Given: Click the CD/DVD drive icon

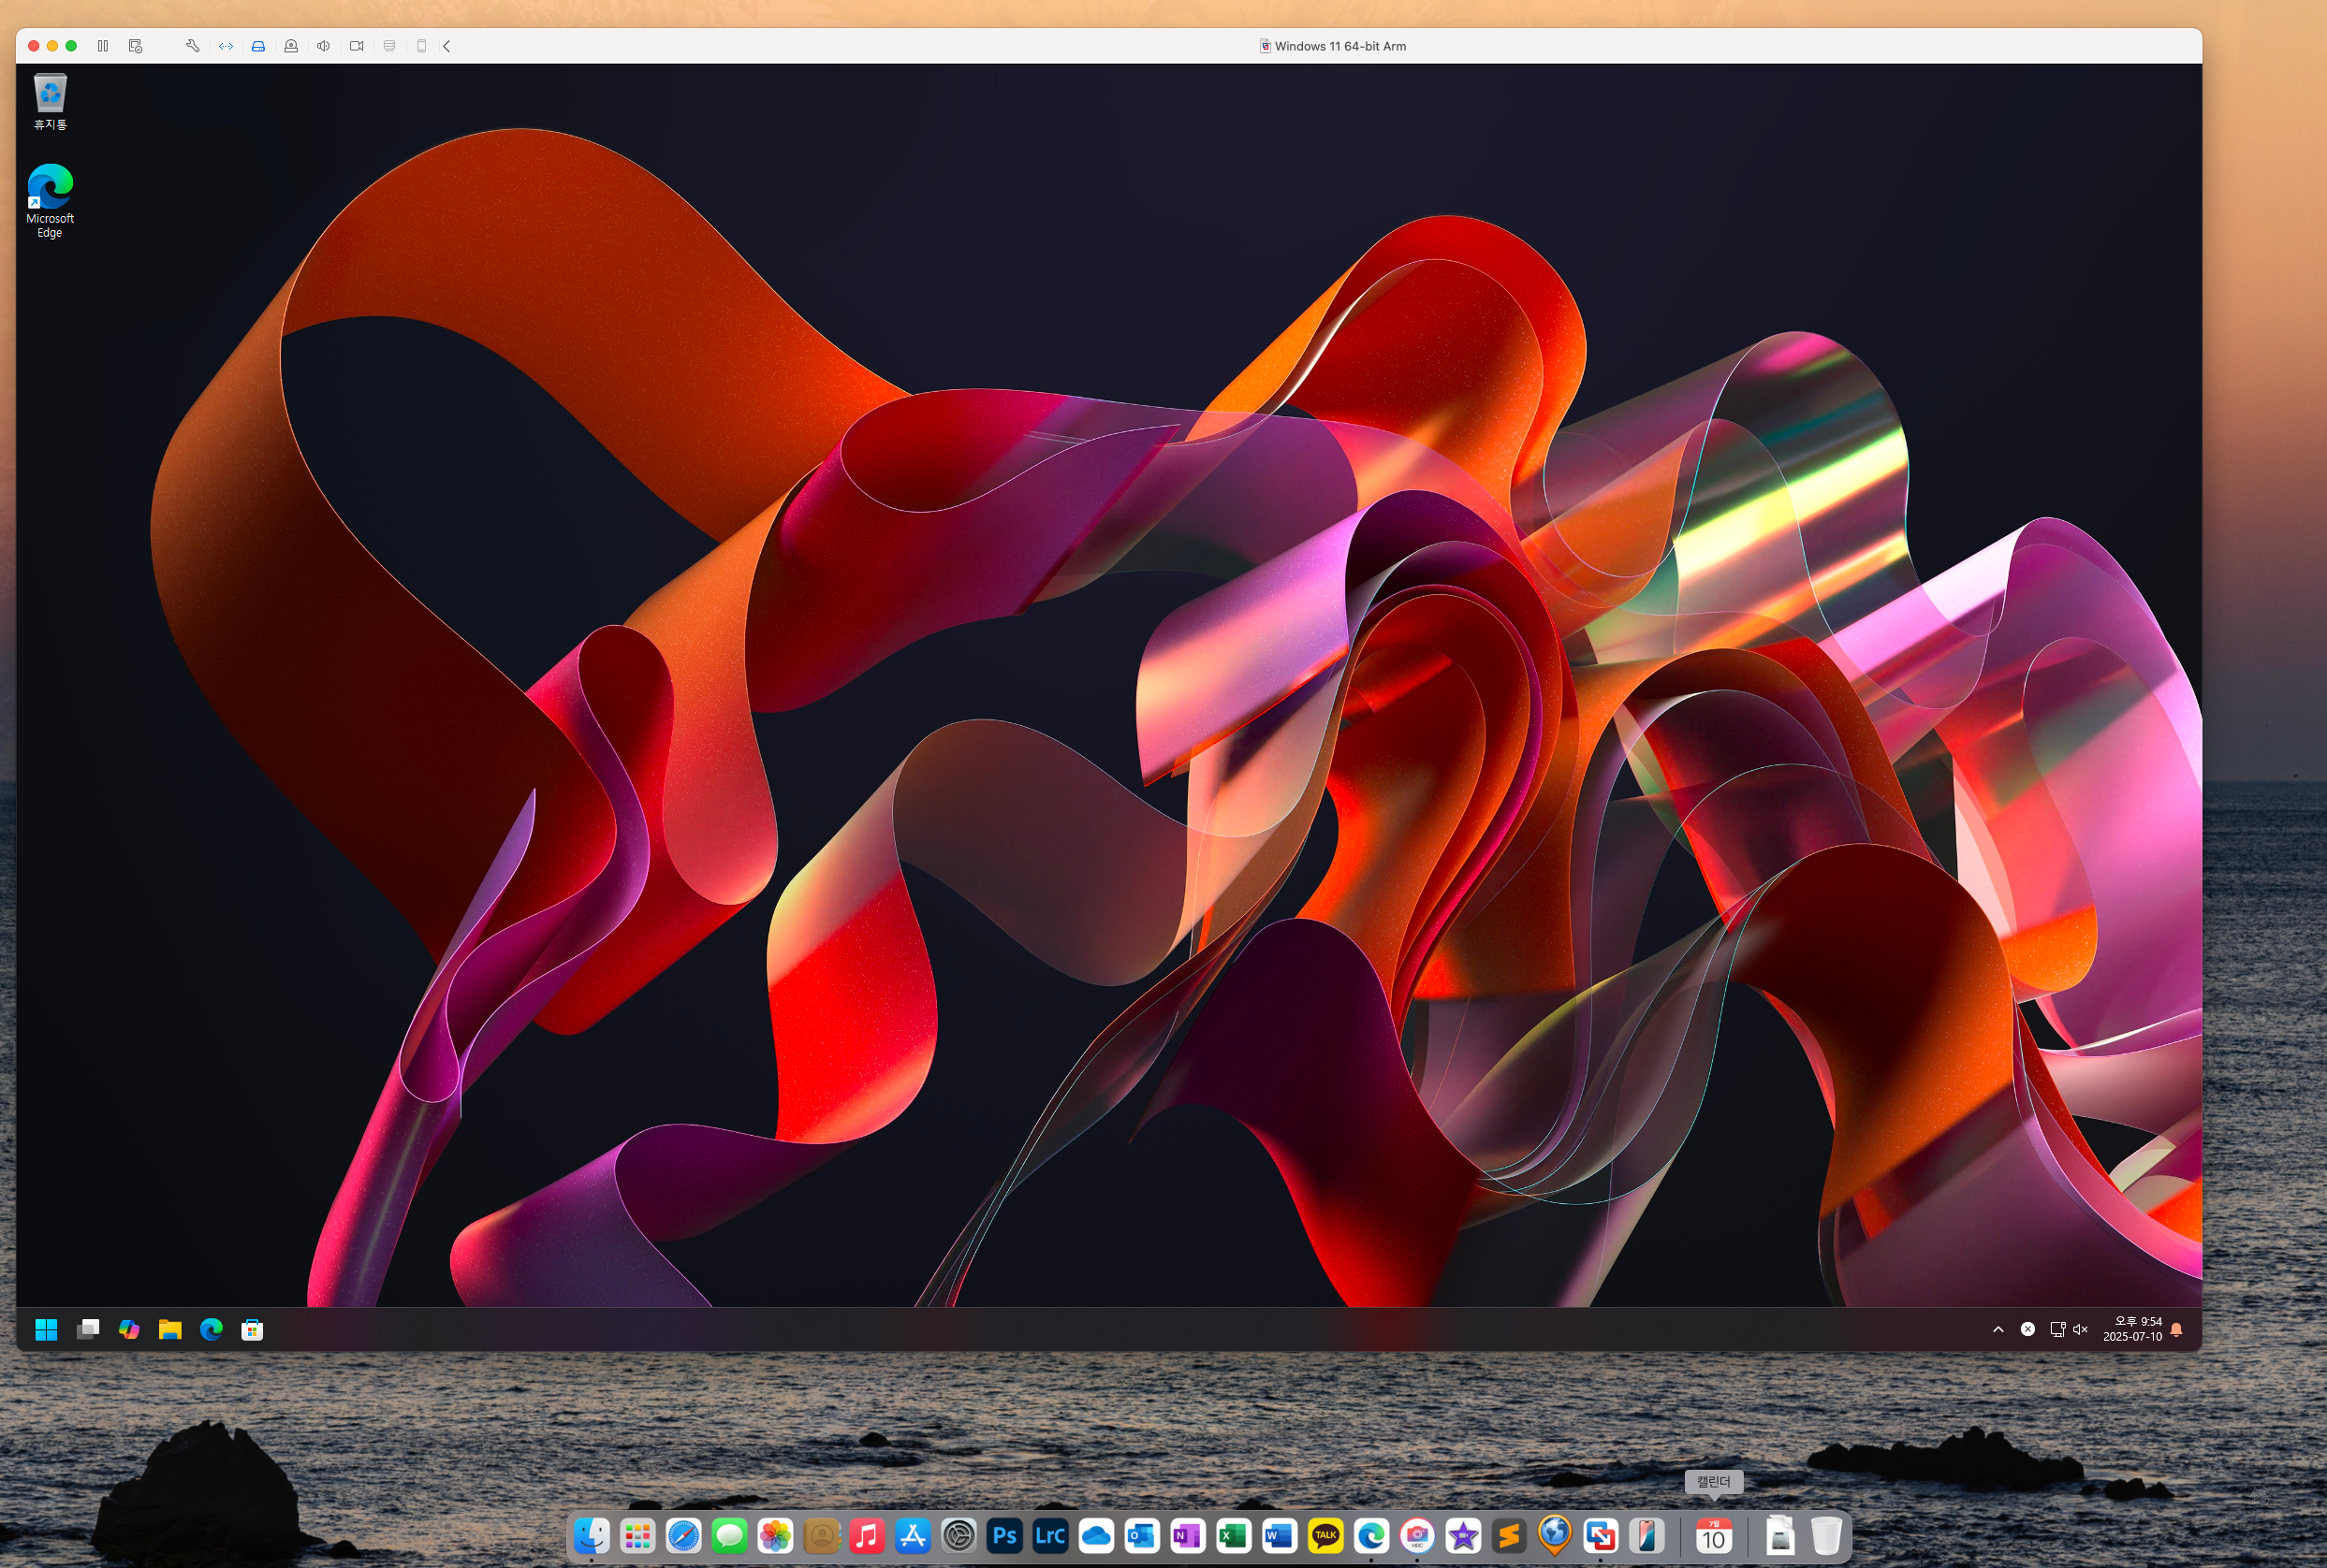Looking at the screenshot, I should 291,46.
